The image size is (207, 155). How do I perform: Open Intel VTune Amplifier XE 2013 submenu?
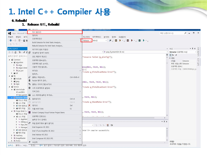(x=55, y=131)
